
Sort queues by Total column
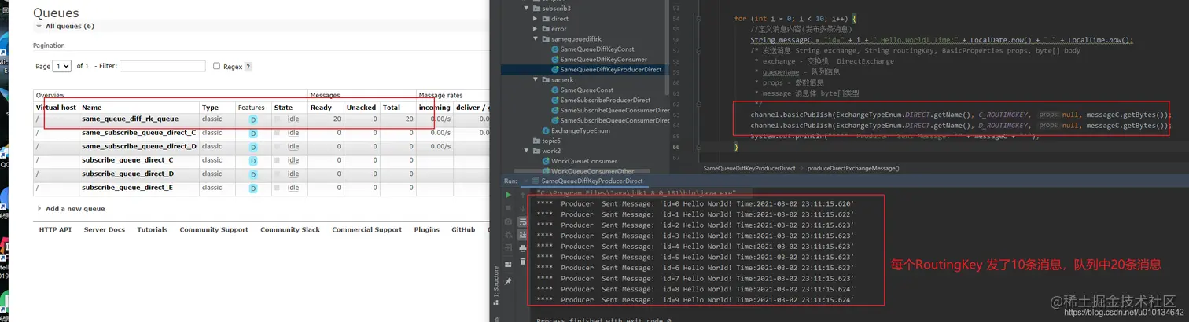point(392,108)
